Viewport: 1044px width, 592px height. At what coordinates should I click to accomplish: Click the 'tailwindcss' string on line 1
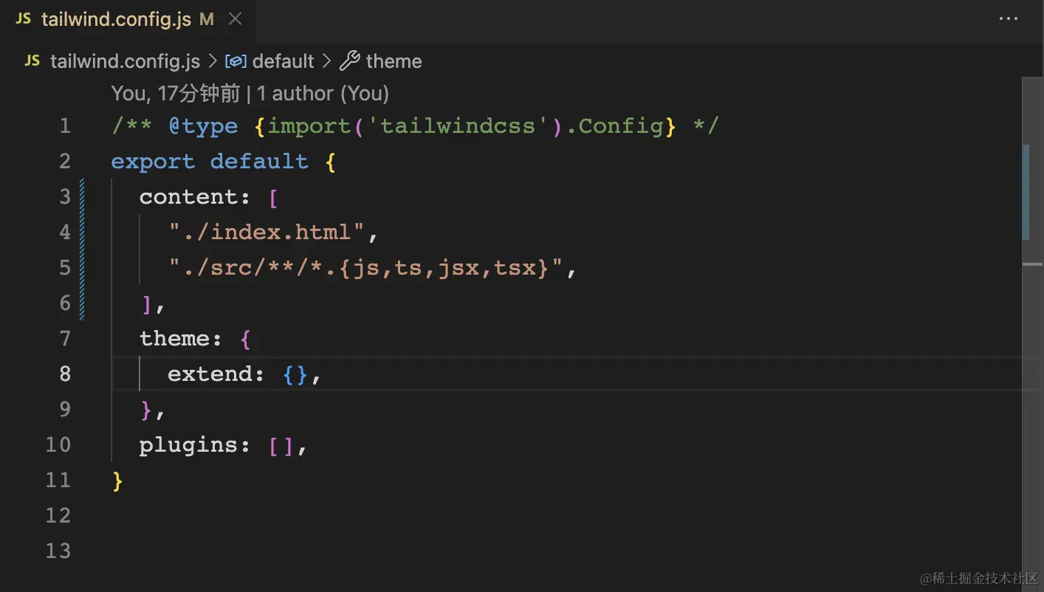click(x=457, y=126)
